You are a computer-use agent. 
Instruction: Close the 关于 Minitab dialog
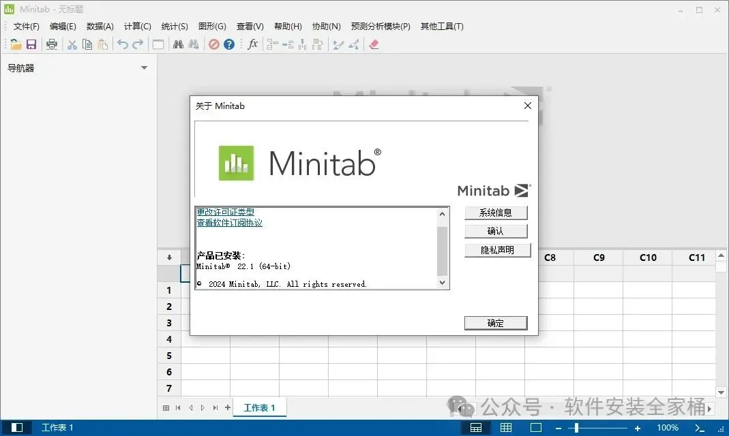[x=528, y=106]
